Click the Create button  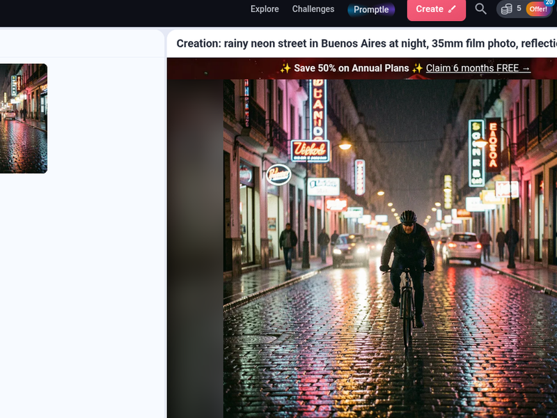pyautogui.click(x=437, y=9)
